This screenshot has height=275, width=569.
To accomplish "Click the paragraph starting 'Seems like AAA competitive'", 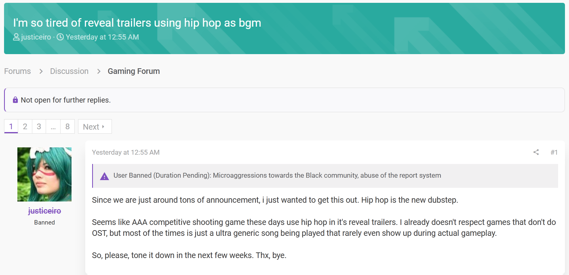I will click(x=324, y=228).
